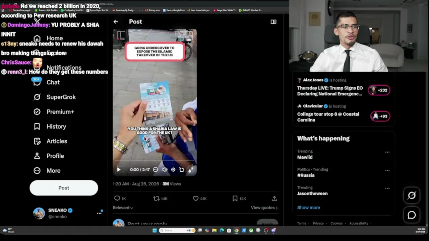Click the Windows taskbar Search box
Image resolution: width=429 pixels, height=241 pixels.
click(x=177, y=230)
